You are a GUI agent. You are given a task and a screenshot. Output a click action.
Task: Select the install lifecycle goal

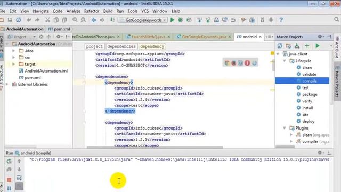pyautogui.click(x=307, y=108)
